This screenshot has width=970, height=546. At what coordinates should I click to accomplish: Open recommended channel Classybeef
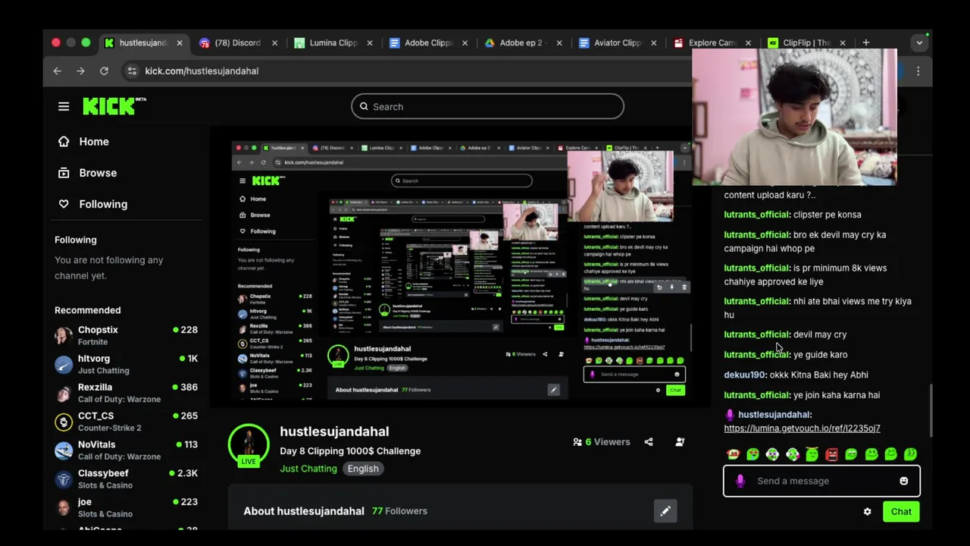(x=127, y=479)
